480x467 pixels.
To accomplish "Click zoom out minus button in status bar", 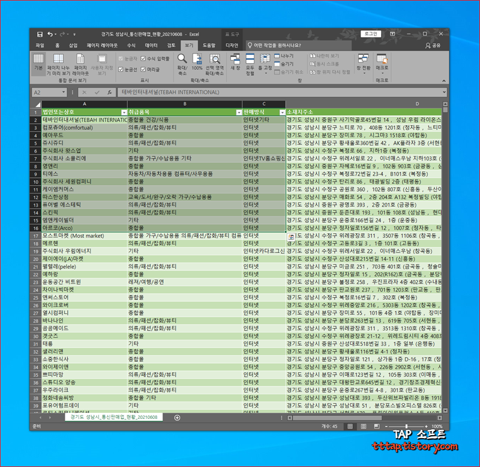I will point(386,426).
